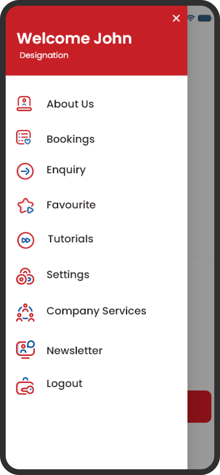Click the Favourite star icon

(x=25, y=206)
